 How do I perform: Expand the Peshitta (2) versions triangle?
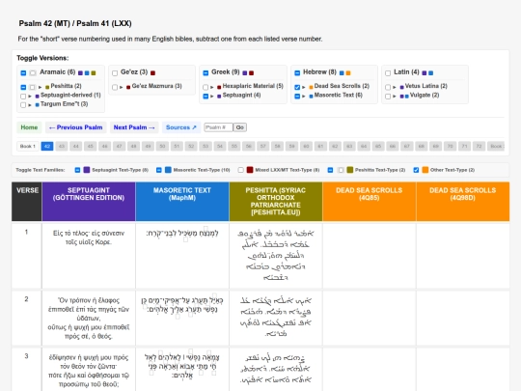[40, 87]
